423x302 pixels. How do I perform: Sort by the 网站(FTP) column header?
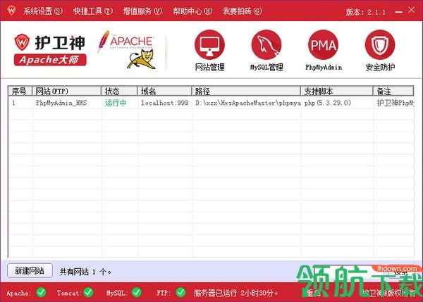pos(67,91)
